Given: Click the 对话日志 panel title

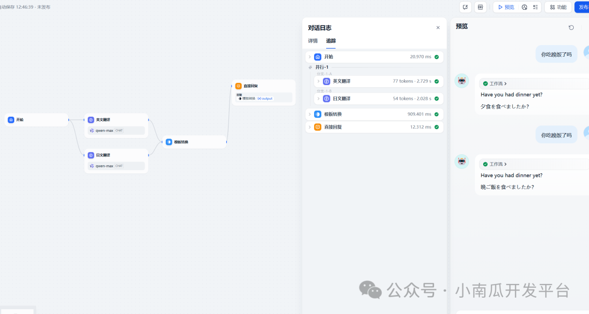Looking at the screenshot, I should pyautogui.click(x=320, y=28).
